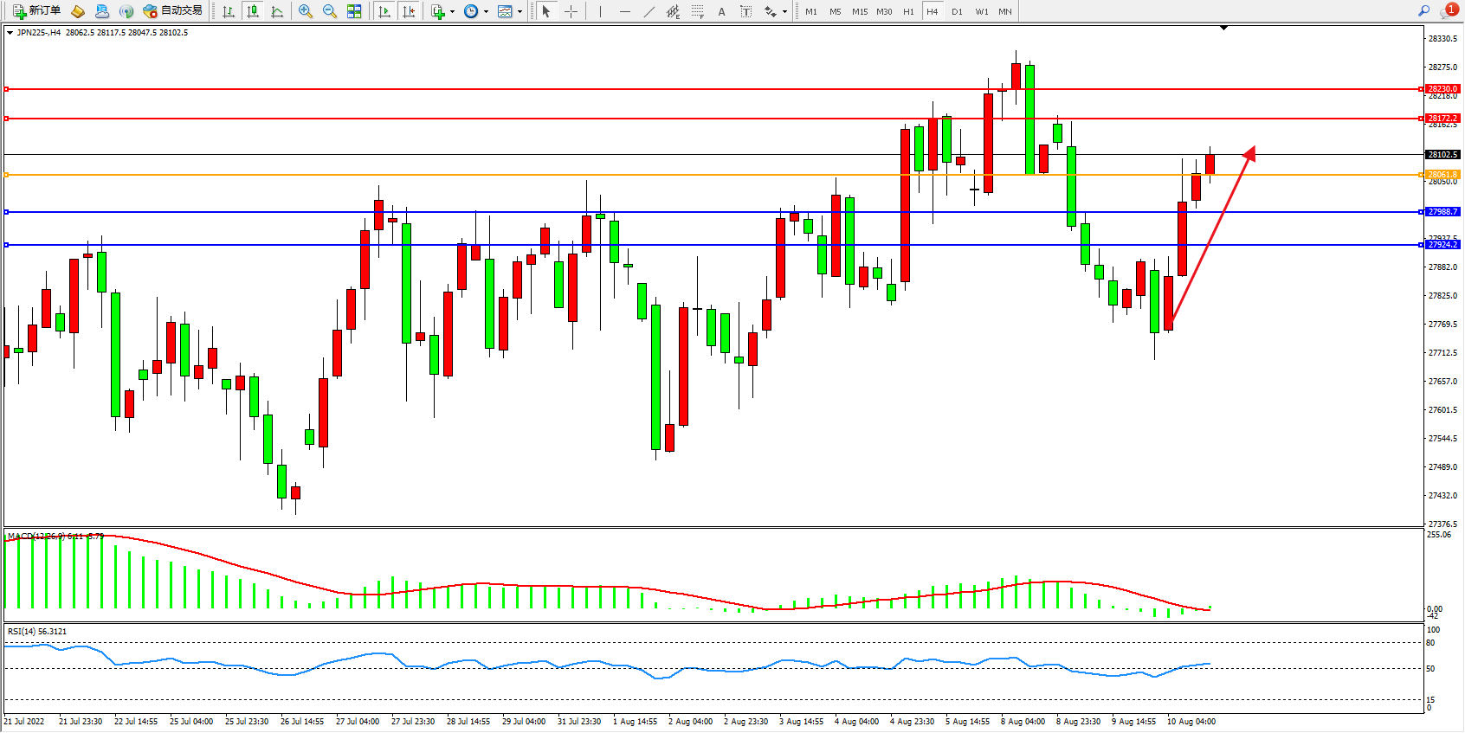Open the periods clock dropdown arrow
The height and width of the screenshot is (733, 1465).
[x=486, y=11]
